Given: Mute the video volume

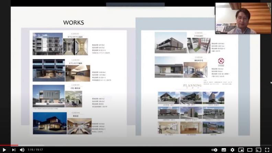Looking at the screenshot, I should coord(22,150).
